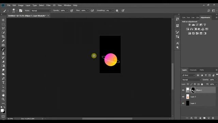Add a Vibrance adjustment

[x=205, y=25]
